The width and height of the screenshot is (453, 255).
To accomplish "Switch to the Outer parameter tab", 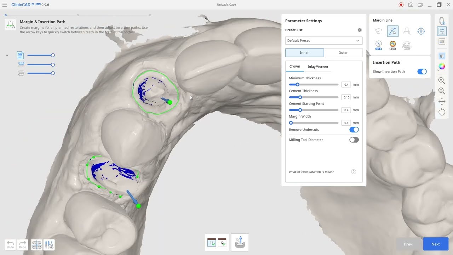I will point(343,53).
